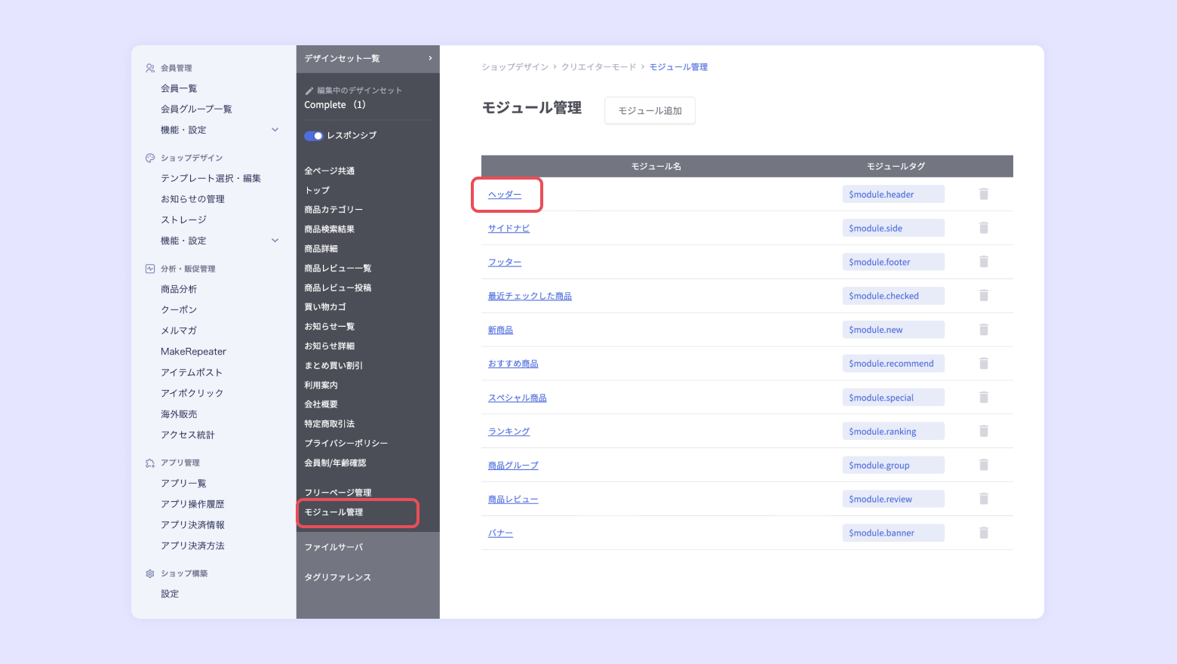1177x664 pixels.
Task: Open the サイドナビ module link
Action: point(509,228)
